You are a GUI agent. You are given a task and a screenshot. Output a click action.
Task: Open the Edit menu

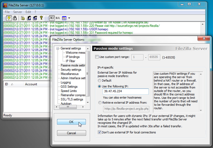tap(28, 12)
